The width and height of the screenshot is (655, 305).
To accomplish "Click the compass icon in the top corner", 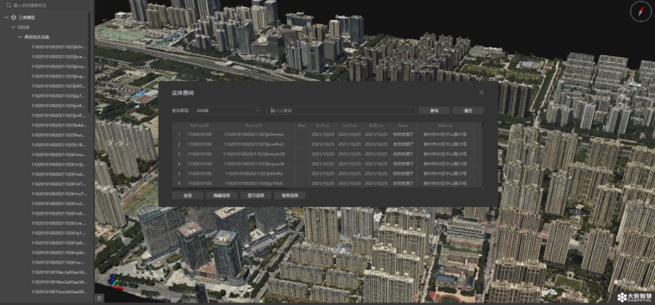I will [640, 11].
